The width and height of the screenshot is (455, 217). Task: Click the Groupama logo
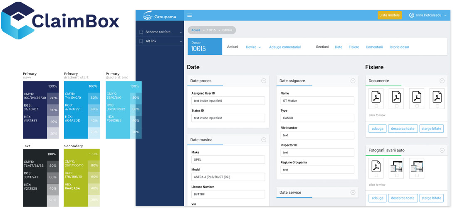pos(160,16)
